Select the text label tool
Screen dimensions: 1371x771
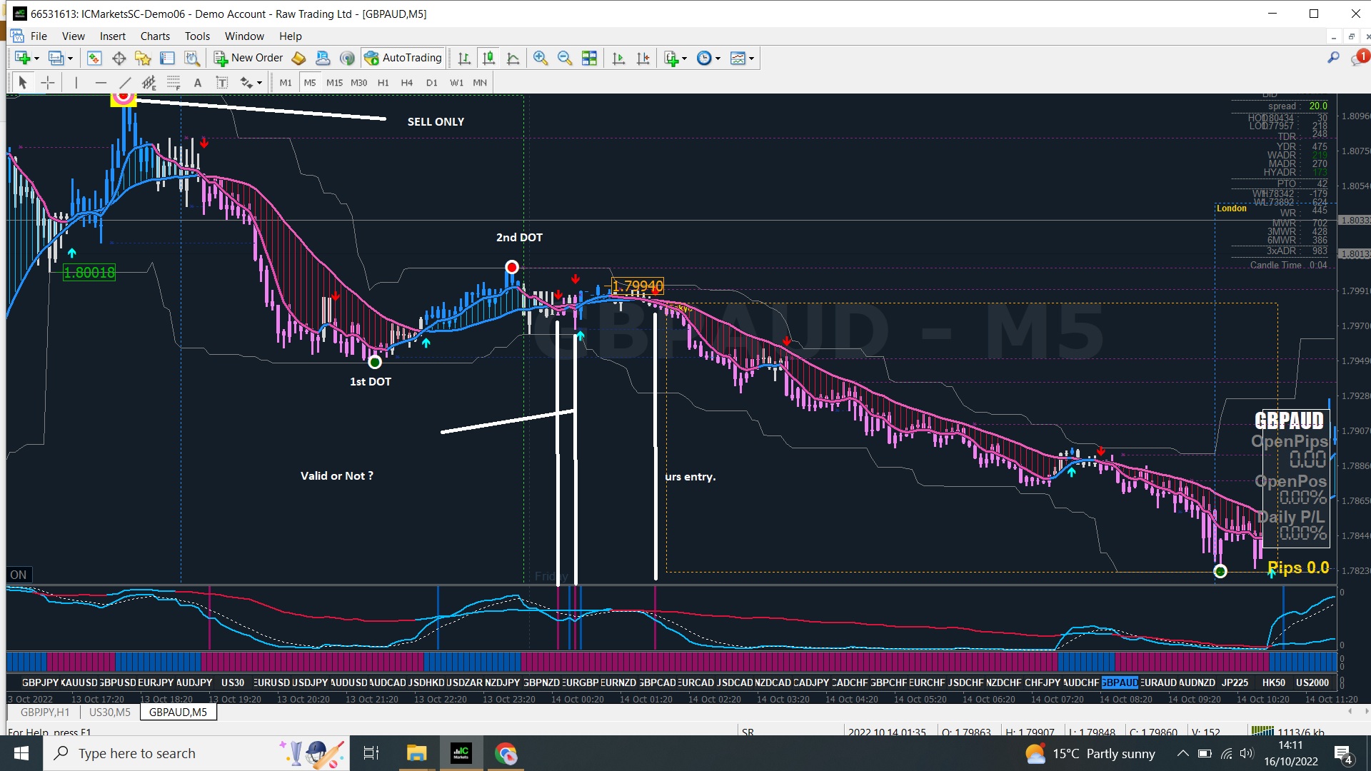click(222, 83)
